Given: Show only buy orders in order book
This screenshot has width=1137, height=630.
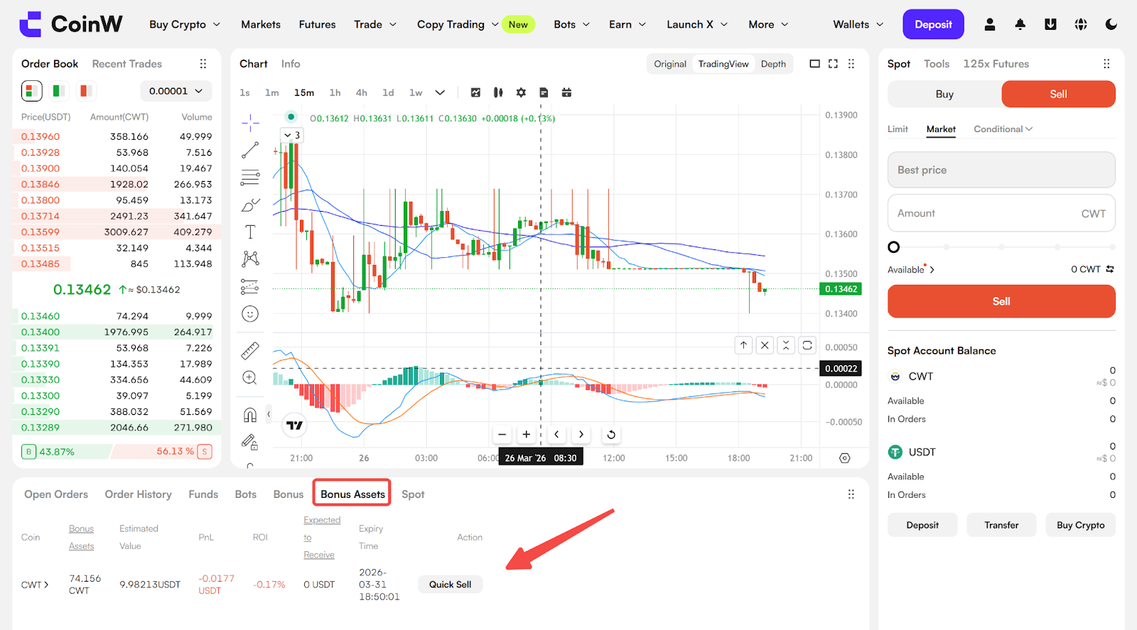Looking at the screenshot, I should [59, 91].
